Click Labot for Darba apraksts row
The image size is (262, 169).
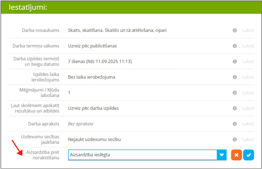tap(248, 124)
